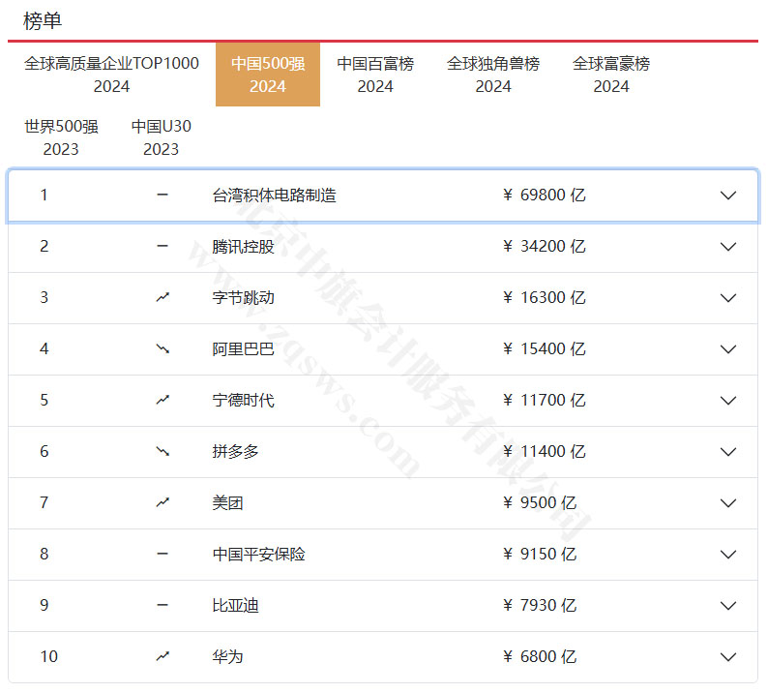This screenshot has width=768, height=693.
Task: Click the rising trend icon for 美团
Action: click(162, 502)
